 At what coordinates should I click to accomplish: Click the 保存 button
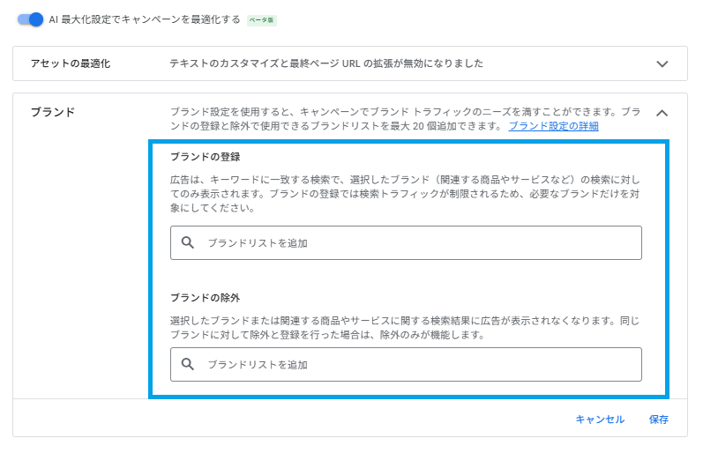click(x=659, y=420)
